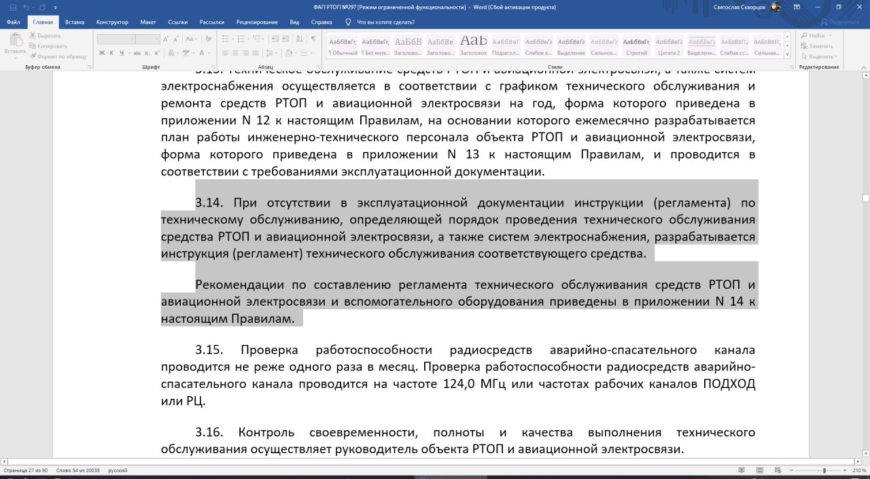The width and height of the screenshot is (870, 479).
Task: Select the Цитата 2 style thumbnail
Action: [669, 46]
